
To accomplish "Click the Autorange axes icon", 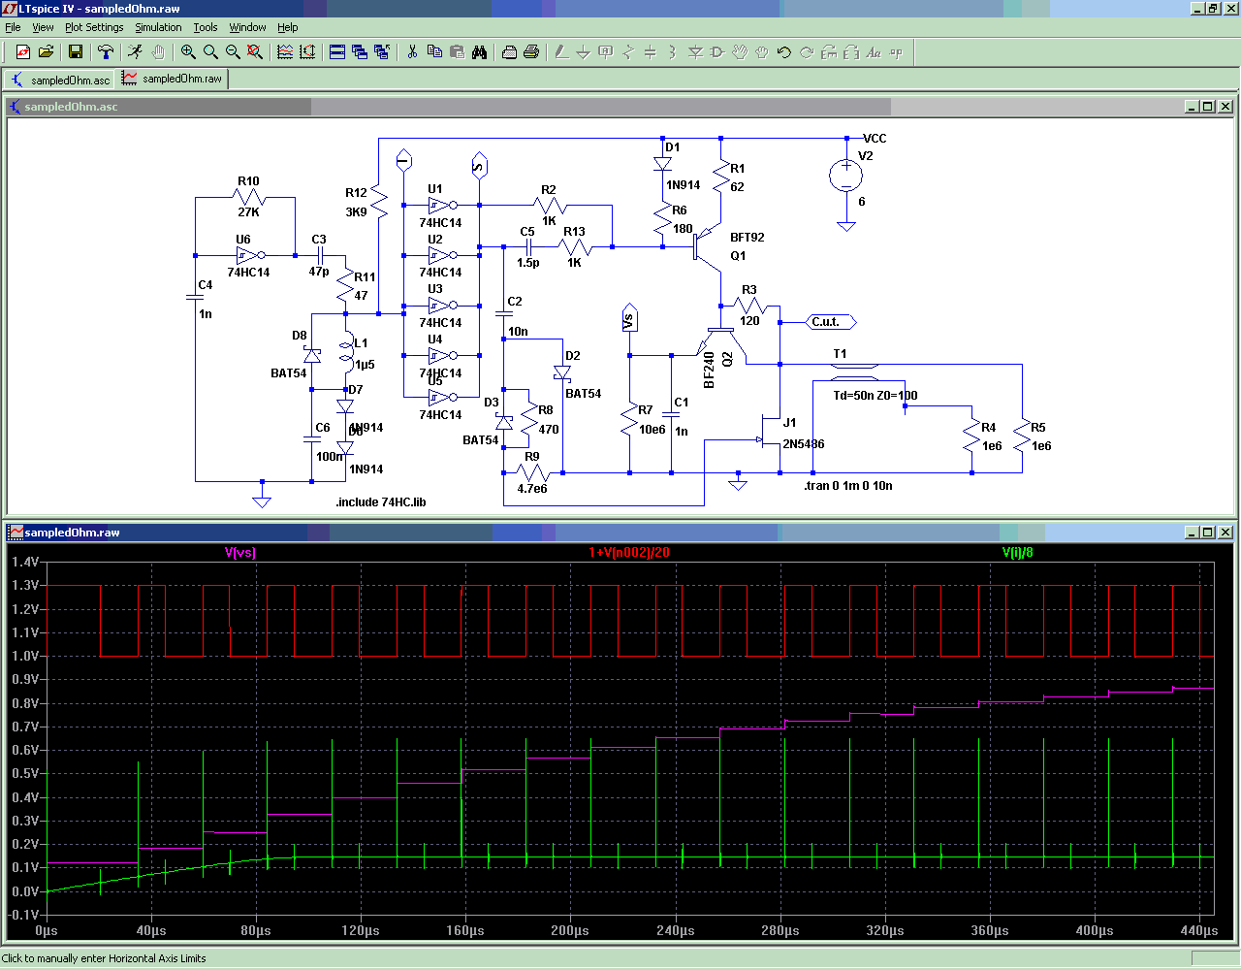I will [307, 52].
